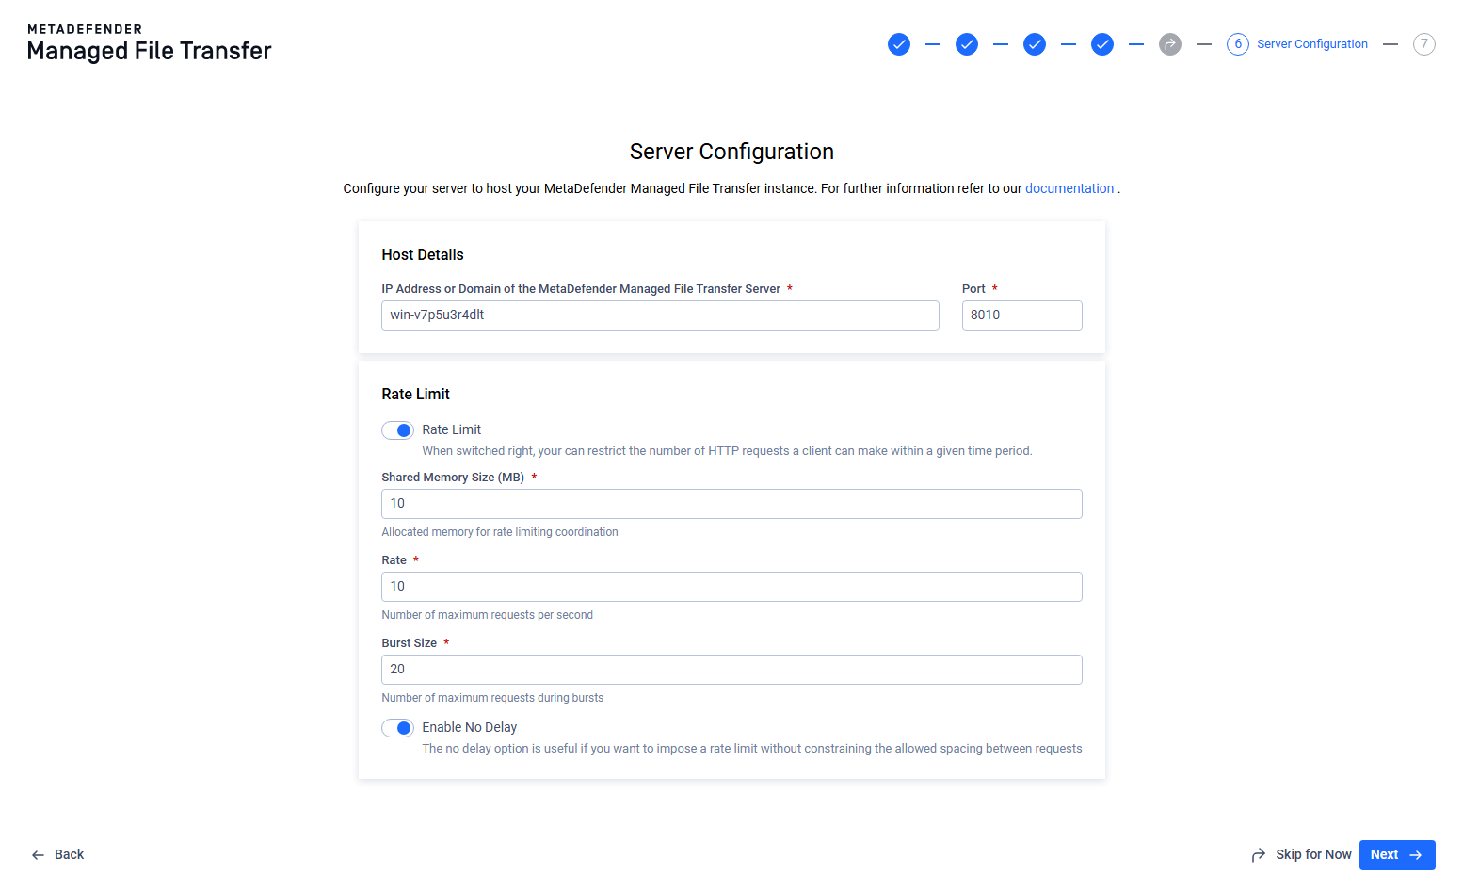1463x891 pixels.
Task: Select the Server Configuration step label
Action: click(x=1312, y=44)
